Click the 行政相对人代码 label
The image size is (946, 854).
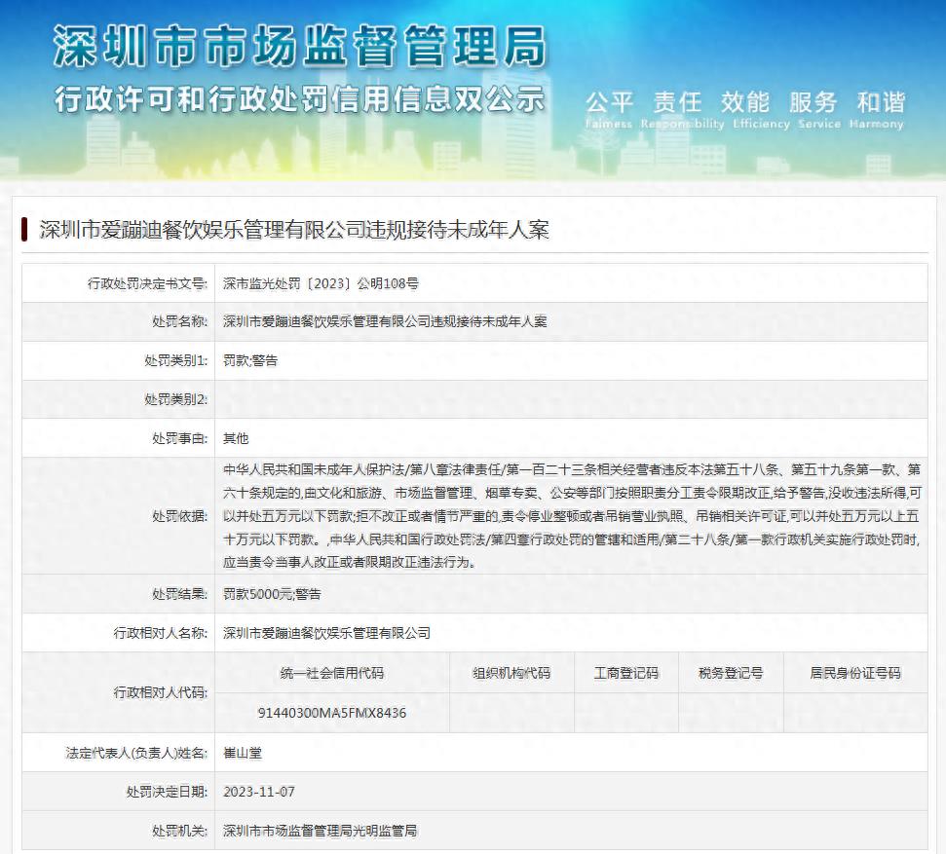[x=161, y=692]
